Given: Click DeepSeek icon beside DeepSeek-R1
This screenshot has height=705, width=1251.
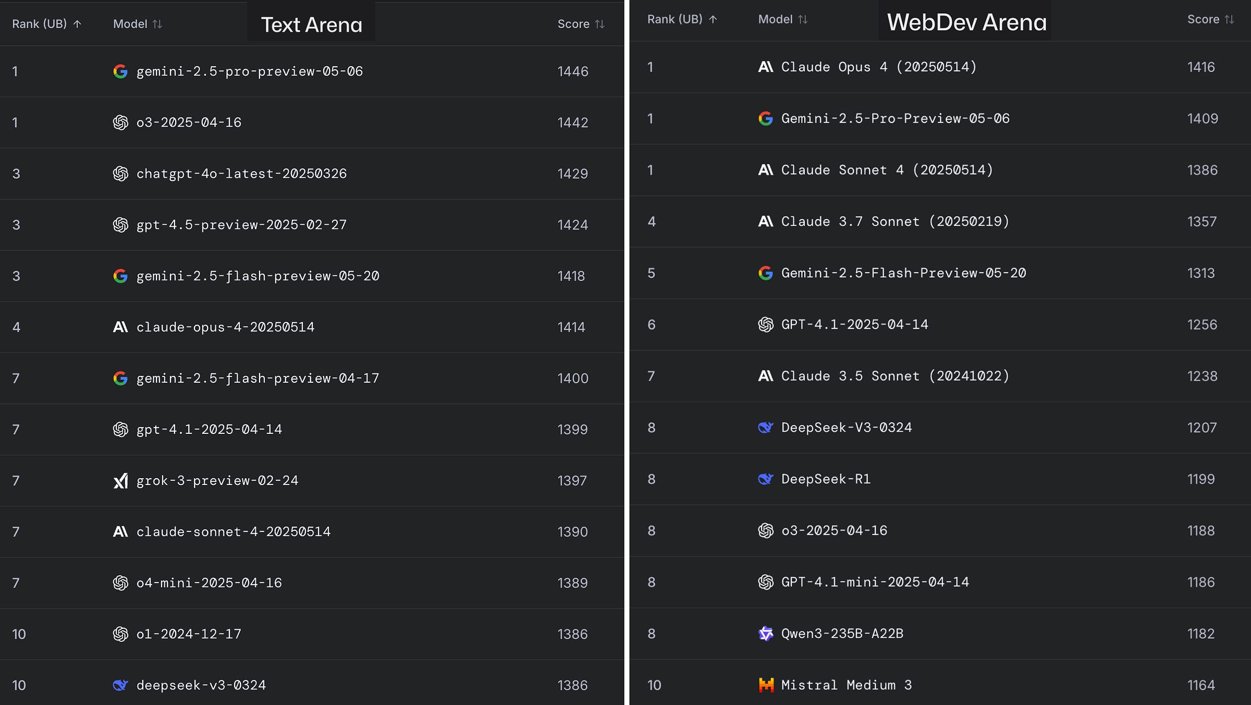Looking at the screenshot, I should (x=766, y=479).
